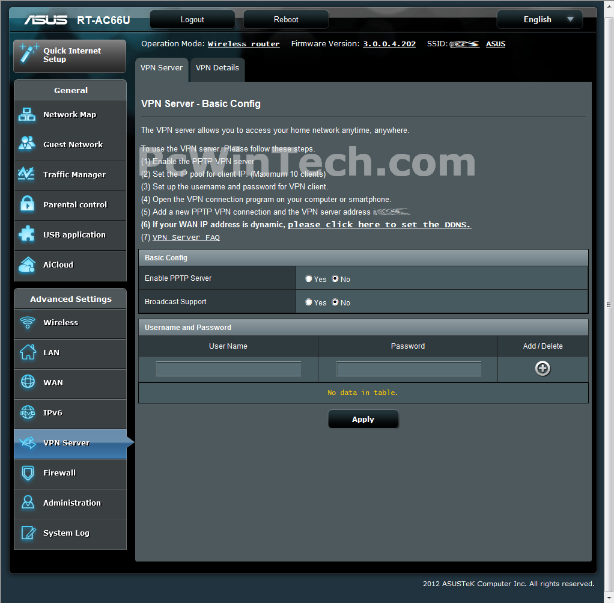Click the Traffic Manager graph icon
Viewport: 614px width, 603px height.
(27, 174)
